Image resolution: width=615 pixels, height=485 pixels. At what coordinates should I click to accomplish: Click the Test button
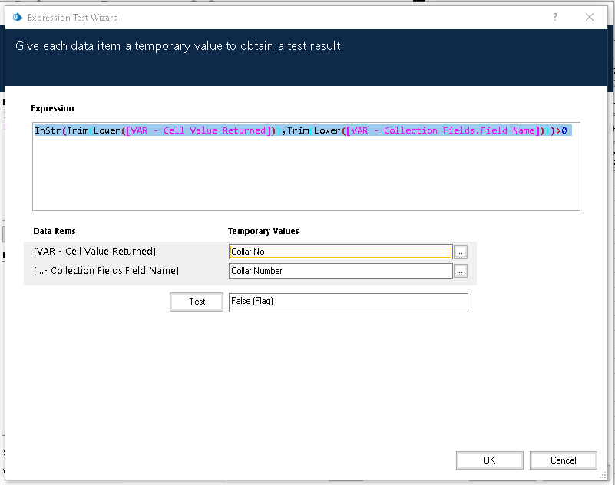tap(197, 302)
